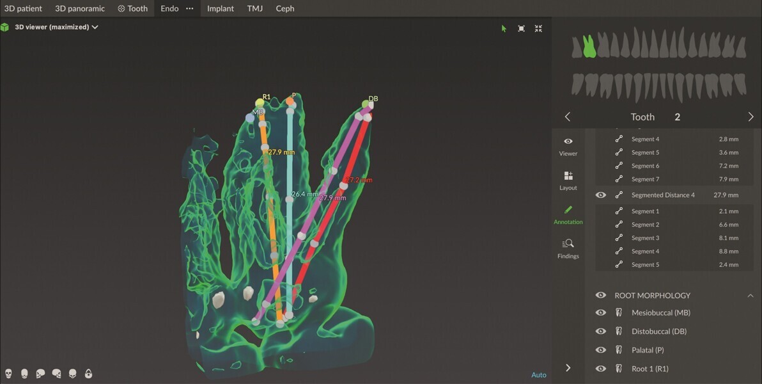Viewport: 762px width, 384px height.
Task: Expand the side panel with bottom chevron
Action: click(568, 367)
